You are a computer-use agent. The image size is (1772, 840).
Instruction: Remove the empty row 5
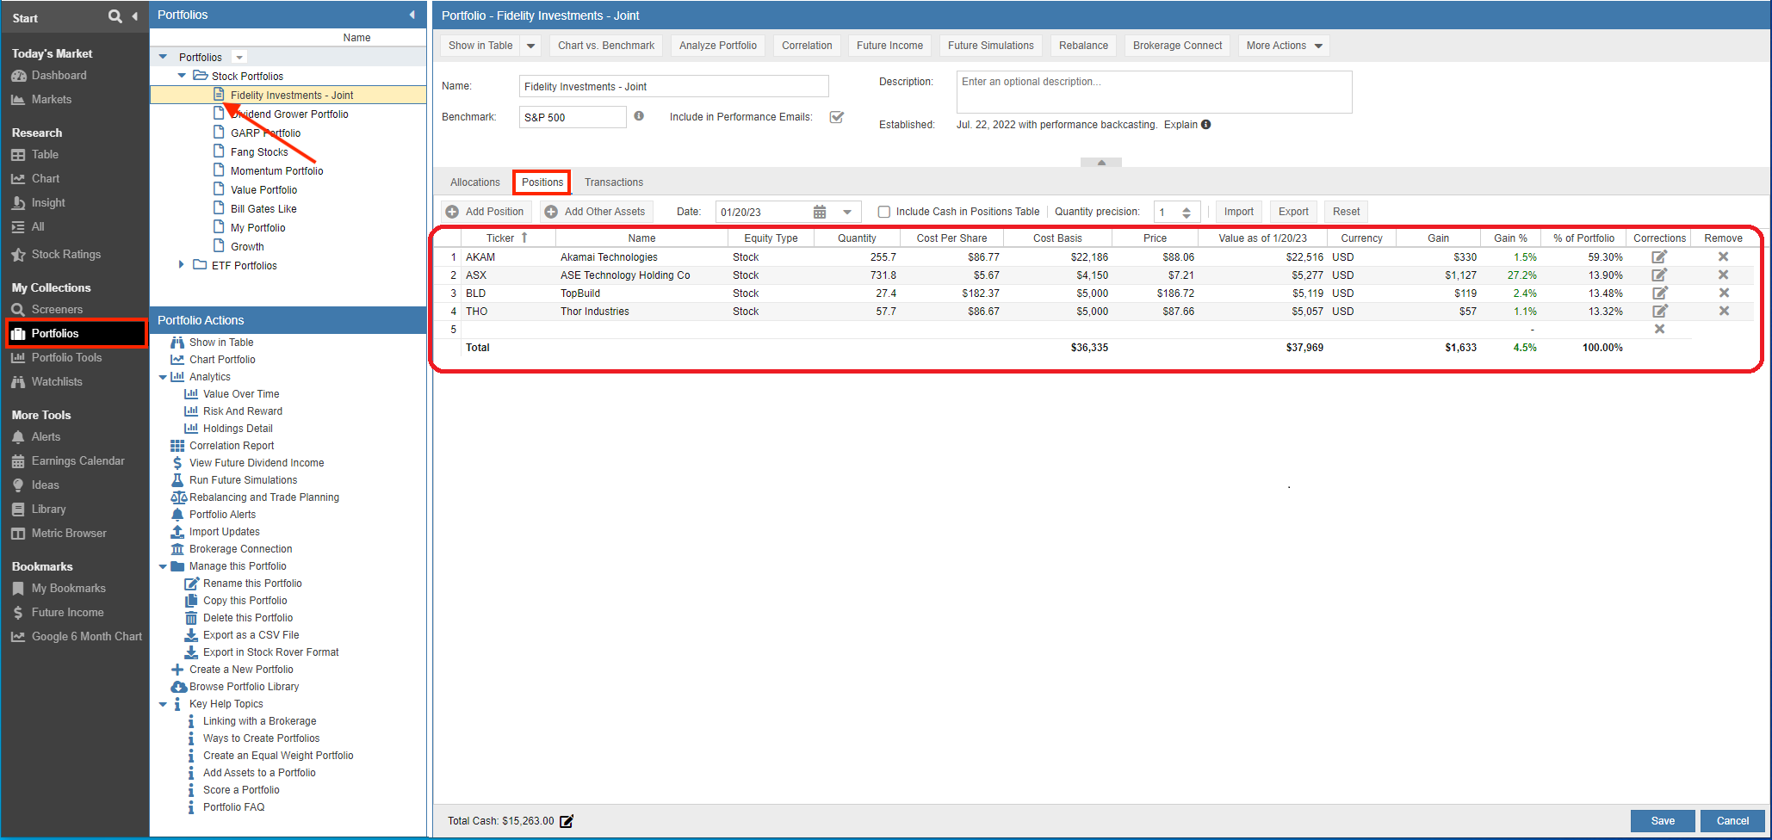pyautogui.click(x=1659, y=329)
